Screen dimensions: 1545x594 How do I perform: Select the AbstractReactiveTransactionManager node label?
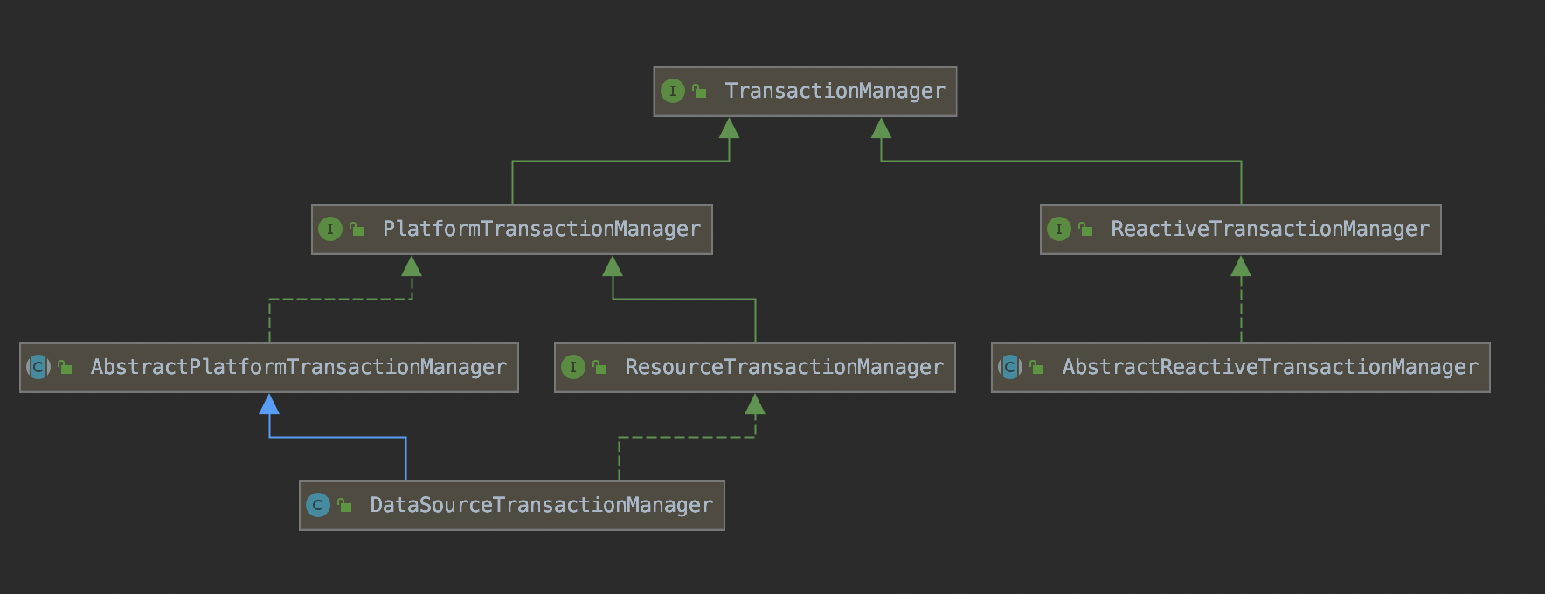tap(1270, 367)
